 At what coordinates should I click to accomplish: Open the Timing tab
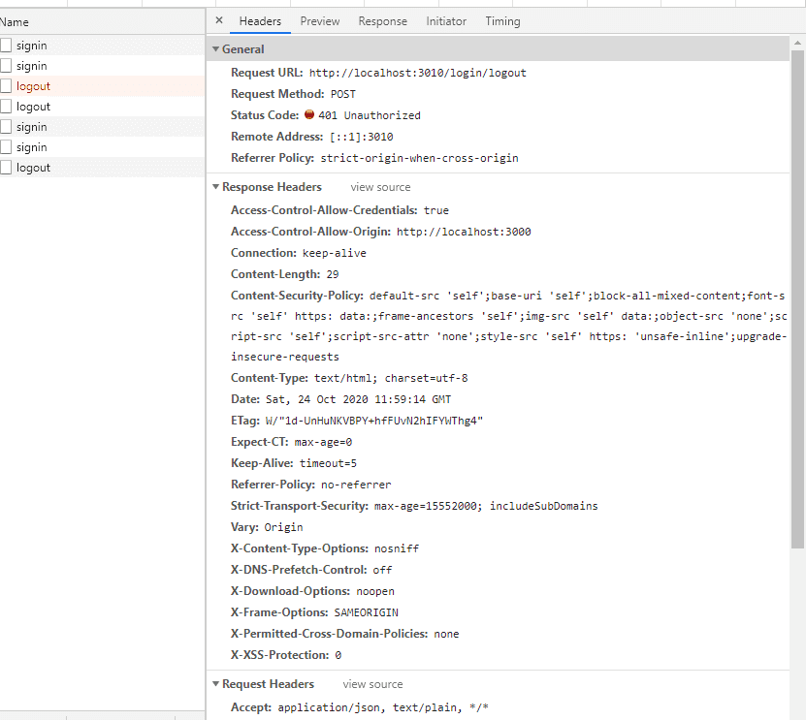coord(502,21)
